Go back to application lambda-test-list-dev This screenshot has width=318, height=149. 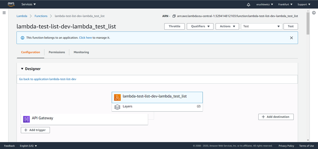48,79
